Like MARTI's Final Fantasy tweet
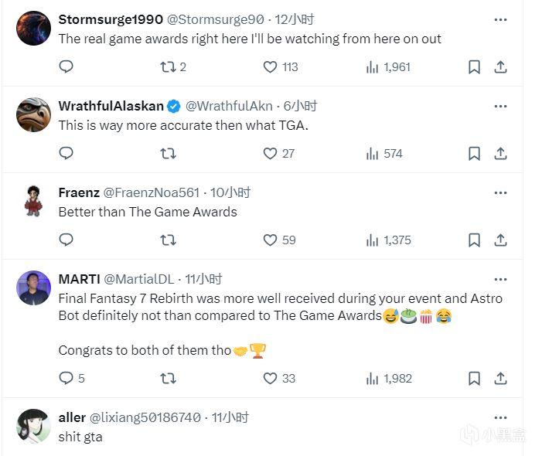Screen dimensions: 542x456 click(270, 379)
